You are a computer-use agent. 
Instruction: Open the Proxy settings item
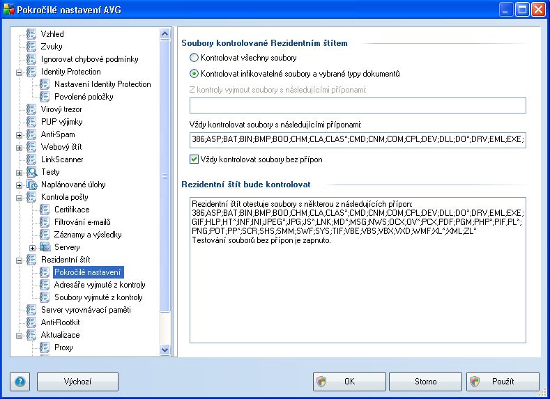pos(63,347)
